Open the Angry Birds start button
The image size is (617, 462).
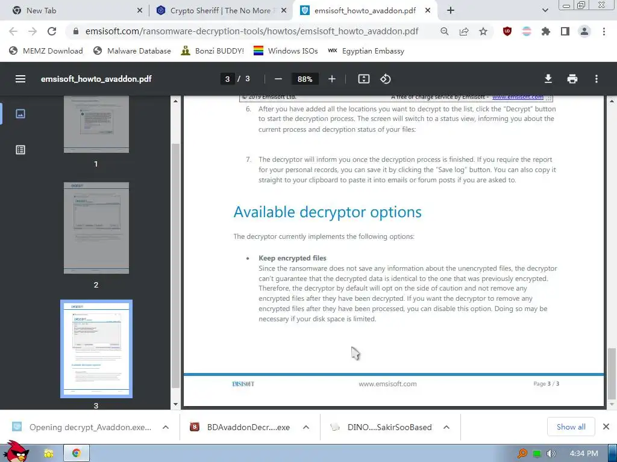pos(16,452)
